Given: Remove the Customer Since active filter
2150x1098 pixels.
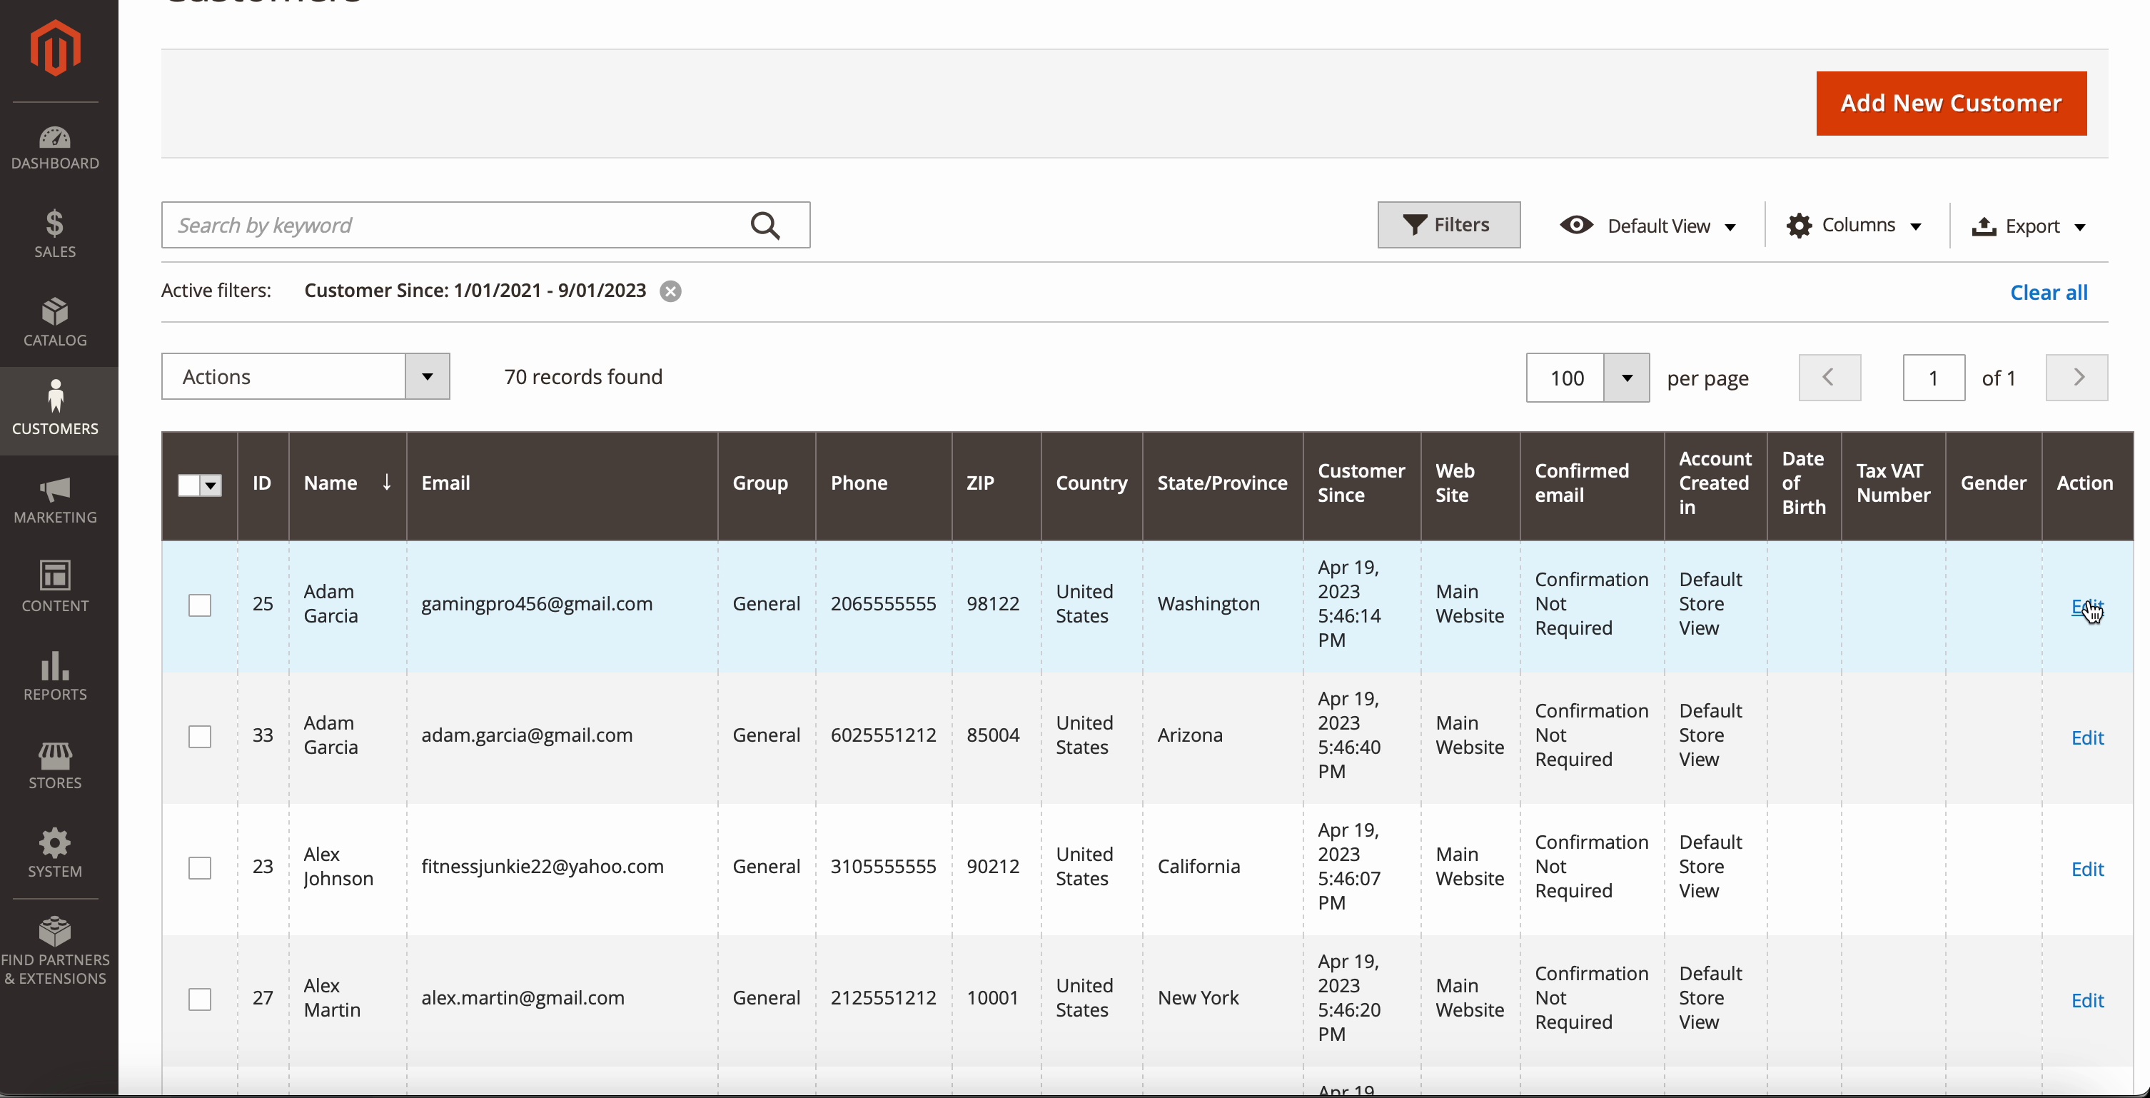Looking at the screenshot, I should point(670,291).
